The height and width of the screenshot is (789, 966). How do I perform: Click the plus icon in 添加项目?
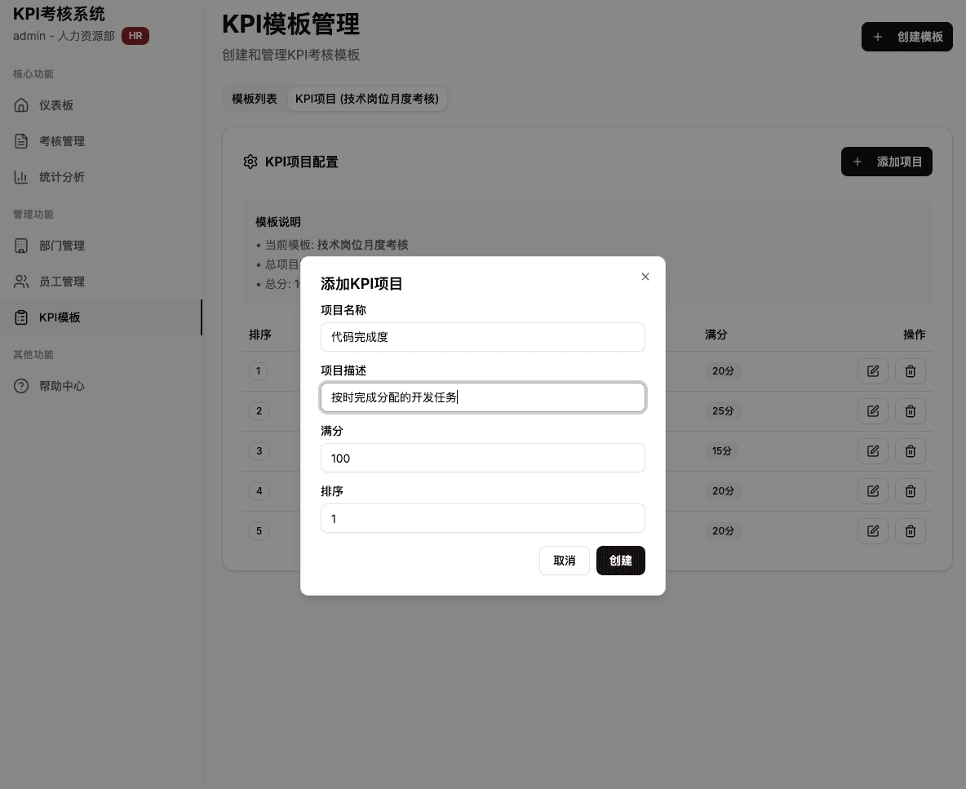click(x=857, y=162)
